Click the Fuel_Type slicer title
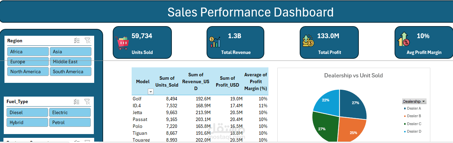Image resolution: width=453 pixels, height=143 pixels. point(18,101)
